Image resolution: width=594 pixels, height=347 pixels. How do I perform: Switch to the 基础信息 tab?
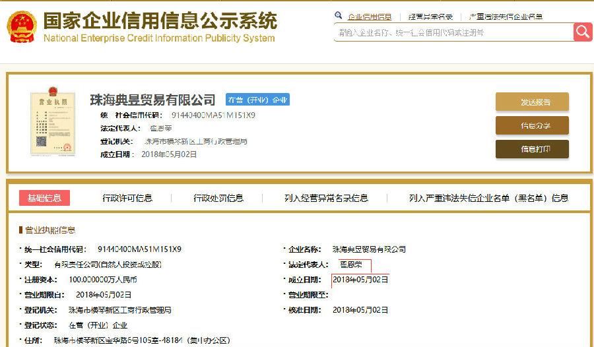pyautogui.click(x=44, y=198)
